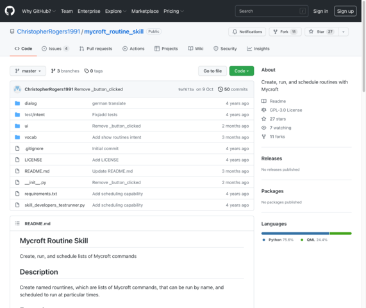Click the Sign up button
Screen dimensions: 366x308
345,11
